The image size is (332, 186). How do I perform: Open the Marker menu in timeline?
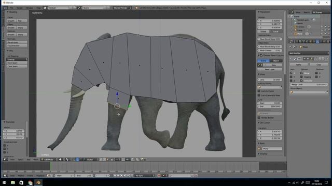(21, 176)
